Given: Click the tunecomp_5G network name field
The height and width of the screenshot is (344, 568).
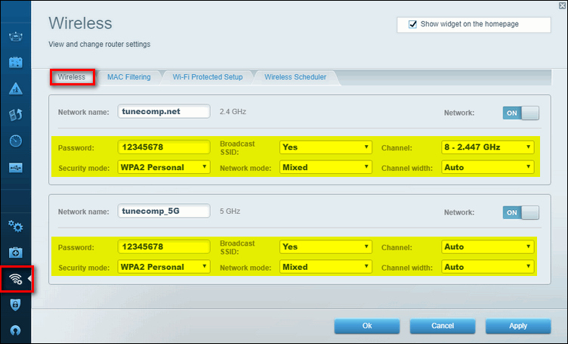Looking at the screenshot, I should click(163, 212).
